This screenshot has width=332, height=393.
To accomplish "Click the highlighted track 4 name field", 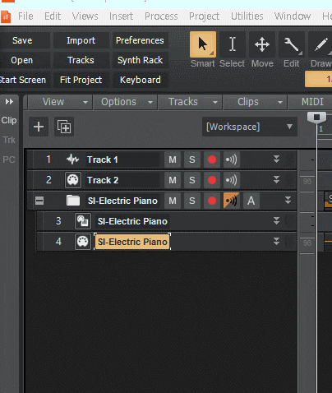I will pos(132,242).
